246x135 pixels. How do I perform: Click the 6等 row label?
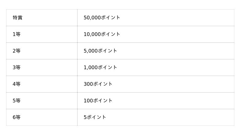[x=17, y=117]
